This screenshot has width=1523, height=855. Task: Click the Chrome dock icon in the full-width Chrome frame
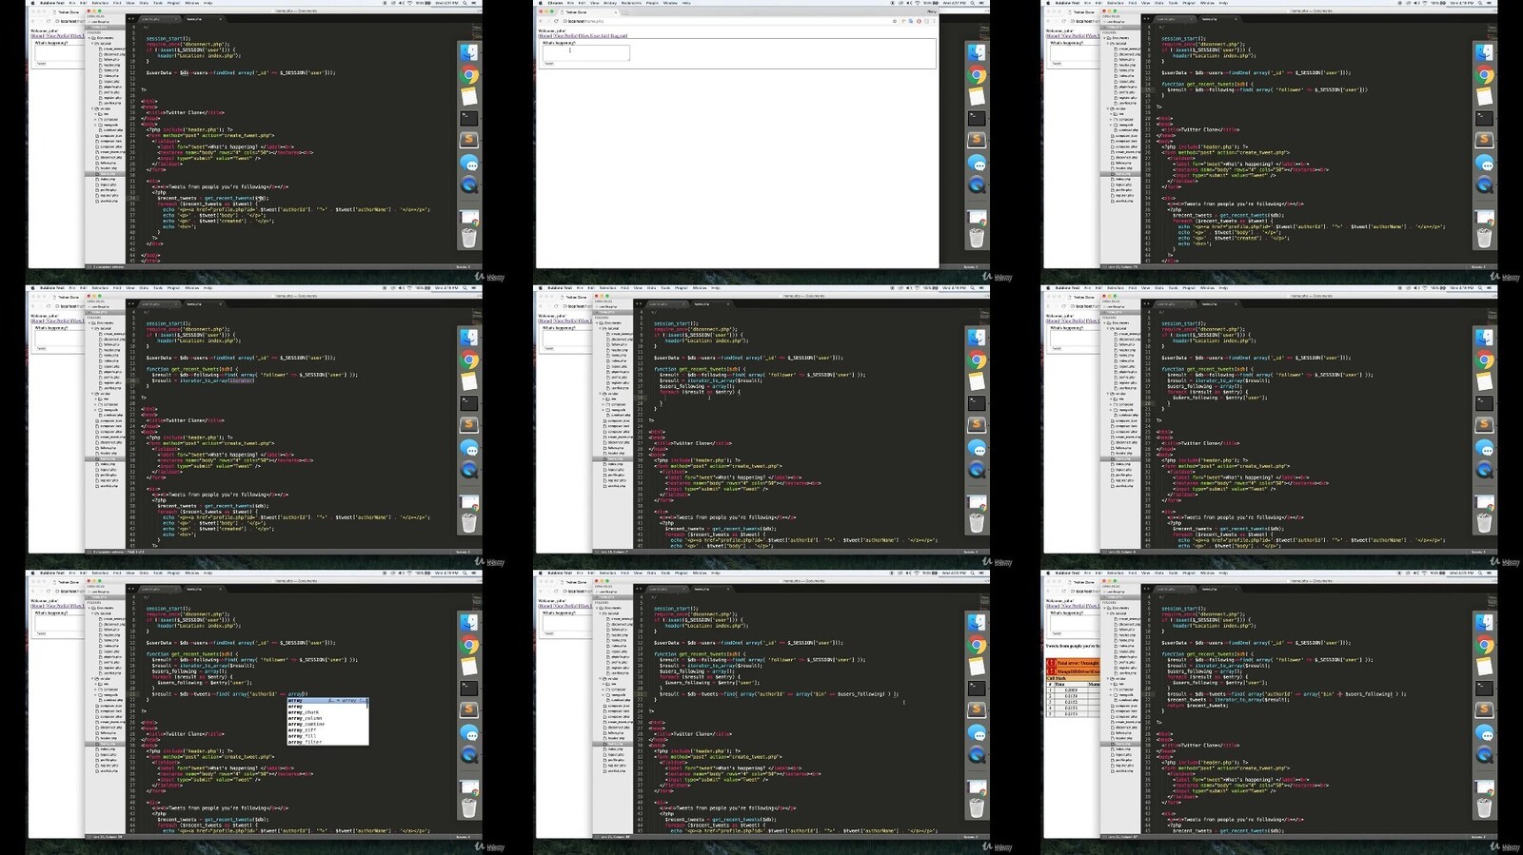[x=977, y=75]
